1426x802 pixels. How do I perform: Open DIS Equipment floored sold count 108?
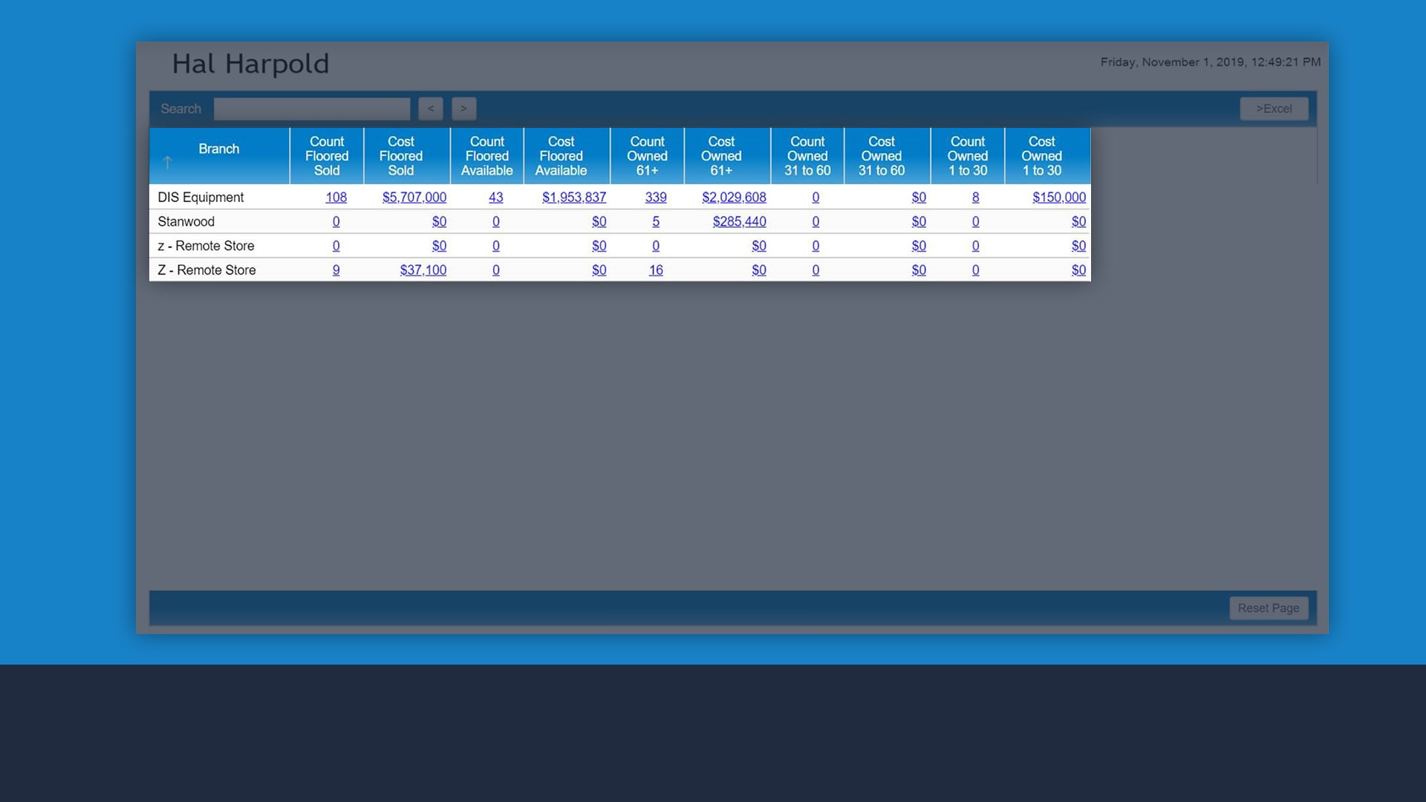[336, 198]
